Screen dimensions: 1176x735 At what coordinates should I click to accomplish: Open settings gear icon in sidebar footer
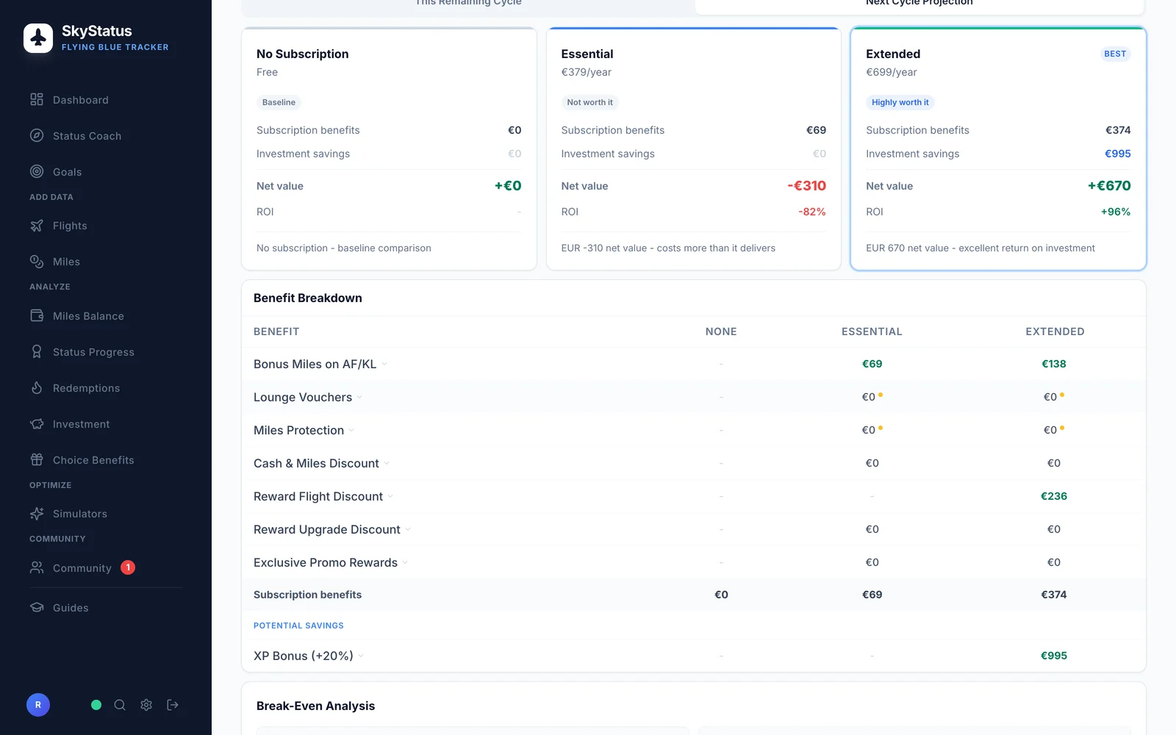tap(146, 705)
